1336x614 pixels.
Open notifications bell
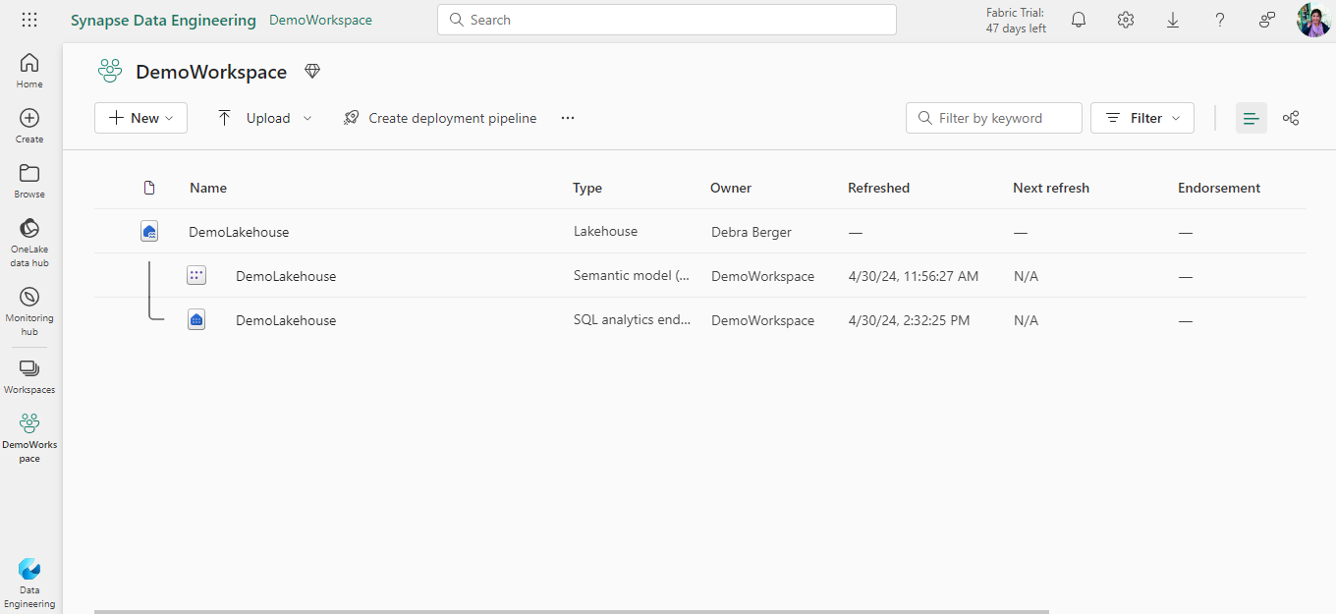(x=1079, y=20)
